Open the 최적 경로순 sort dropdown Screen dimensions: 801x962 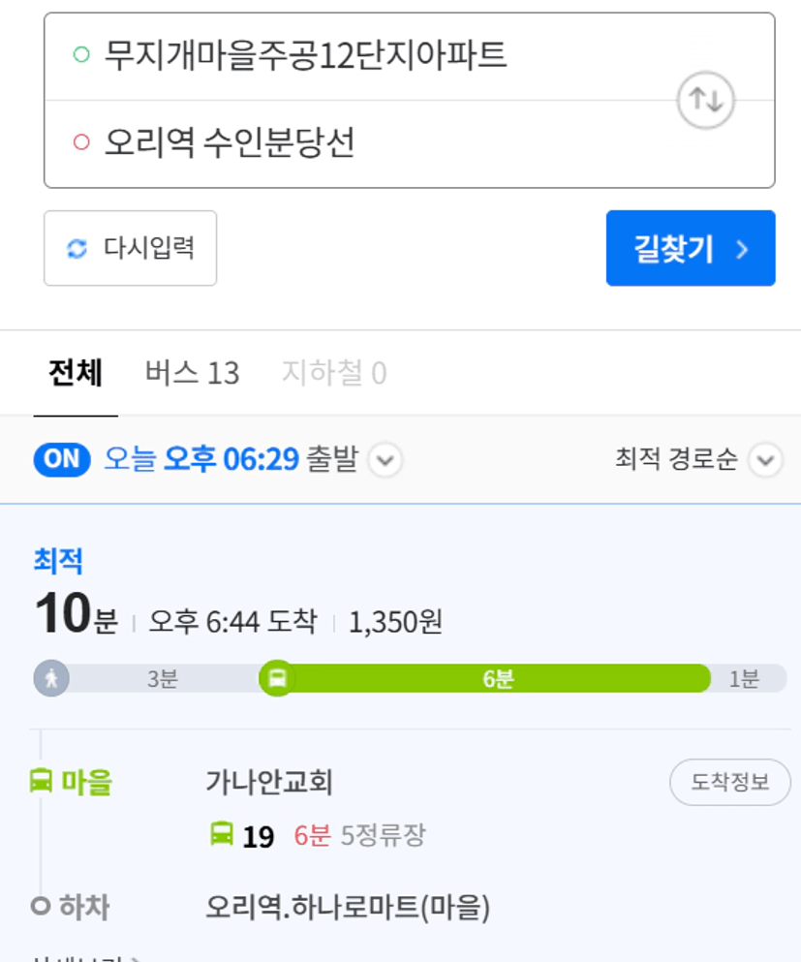[698, 459]
